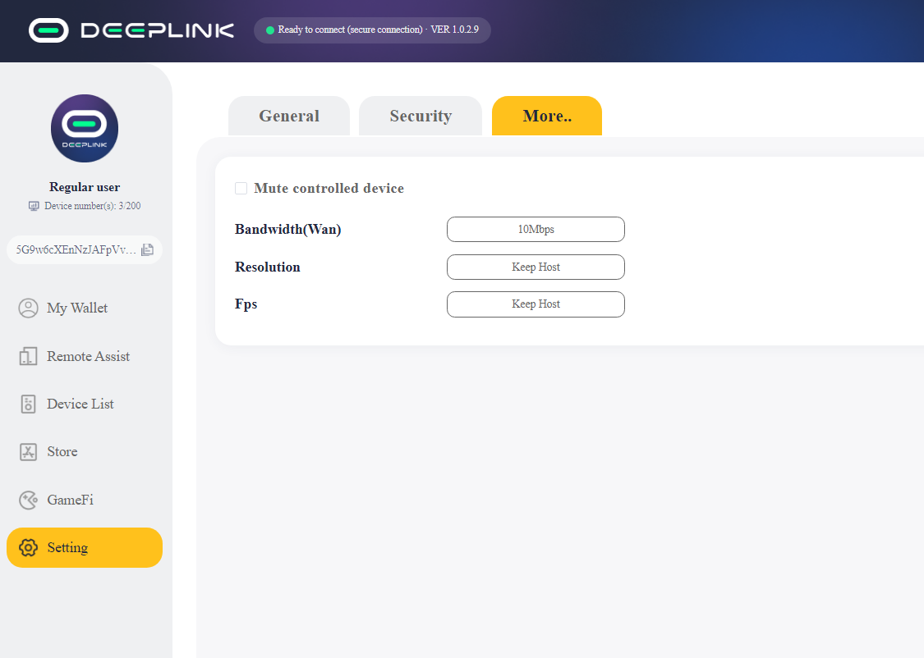Click the DeepLink profile avatar
The width and height of the screenshot is (924, 658).
tap(85, 128)
